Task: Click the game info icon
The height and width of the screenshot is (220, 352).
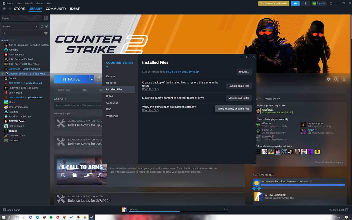Action: click(x=336, y=79)
